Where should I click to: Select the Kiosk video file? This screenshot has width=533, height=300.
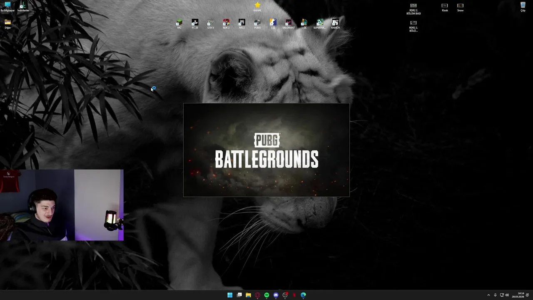point(445,7)
